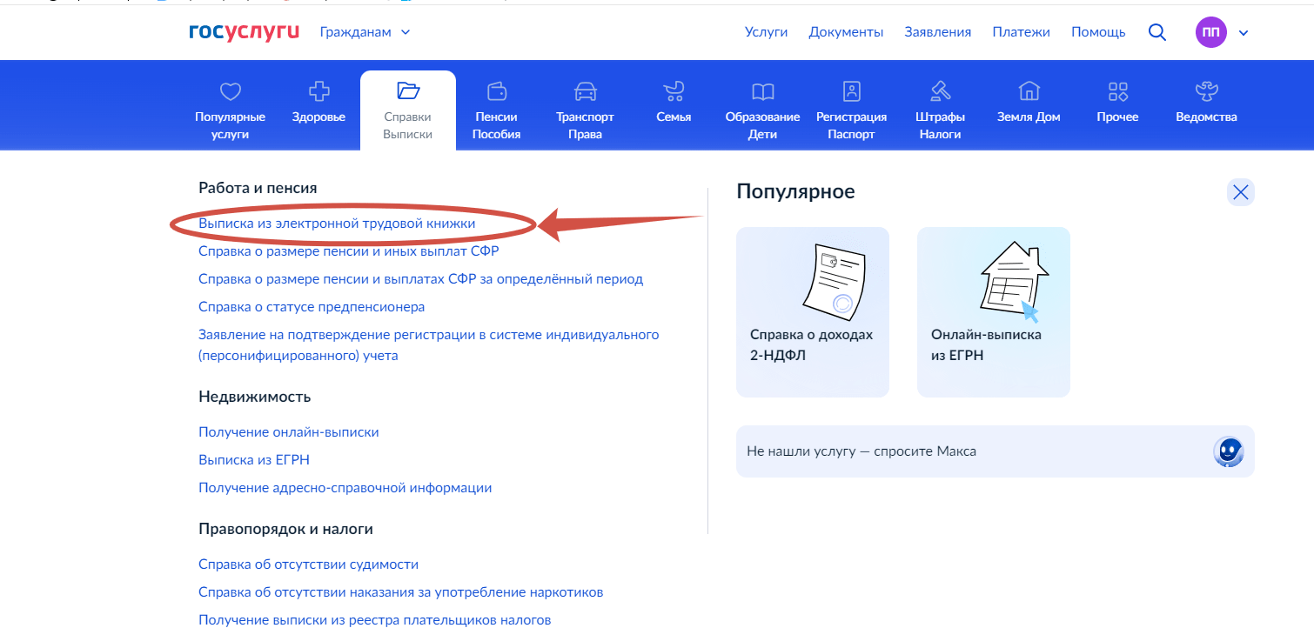Close the catalog panel with X
The image size is (1314, 628).
point(1241,192)
